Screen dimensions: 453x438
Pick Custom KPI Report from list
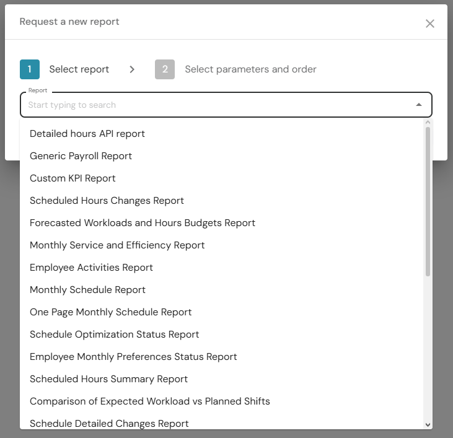tap(73, 178)
